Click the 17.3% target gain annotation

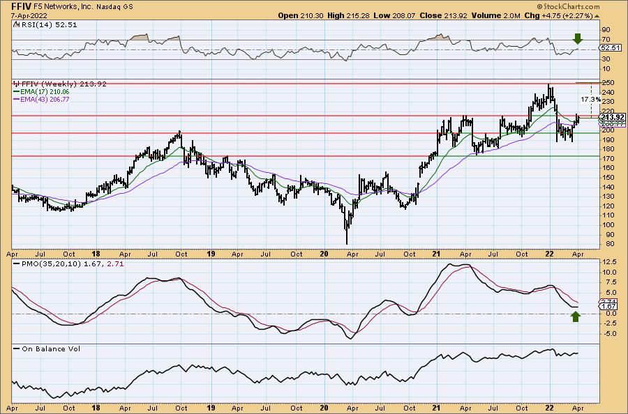point(591,99)
